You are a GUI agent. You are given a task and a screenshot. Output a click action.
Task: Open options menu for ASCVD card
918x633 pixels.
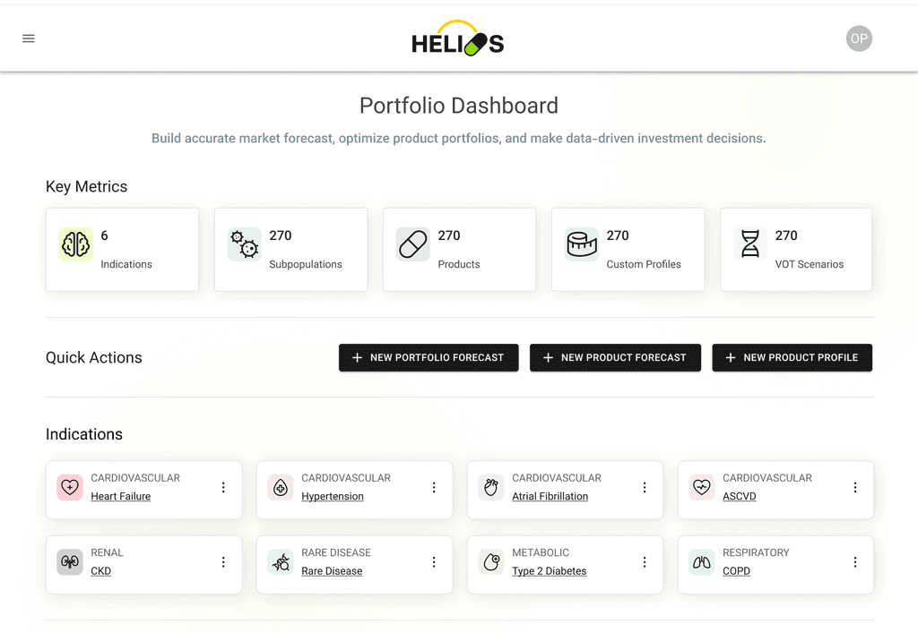click(855, 487)
